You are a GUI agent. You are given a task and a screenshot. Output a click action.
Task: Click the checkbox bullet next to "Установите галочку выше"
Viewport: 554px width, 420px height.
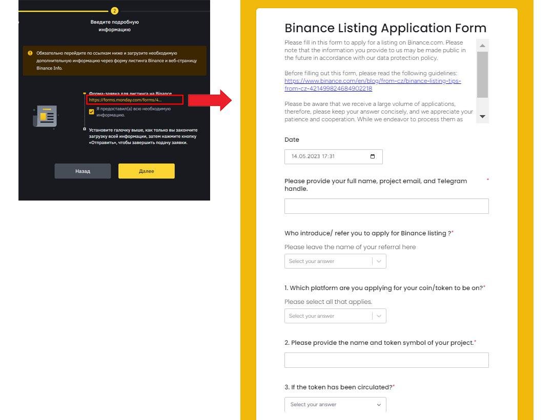84,129
